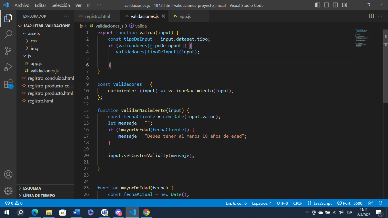This screenshot has height=218, width=388.
Task: Open Microsoft Teams from taskbar
Action: [105, 212]
